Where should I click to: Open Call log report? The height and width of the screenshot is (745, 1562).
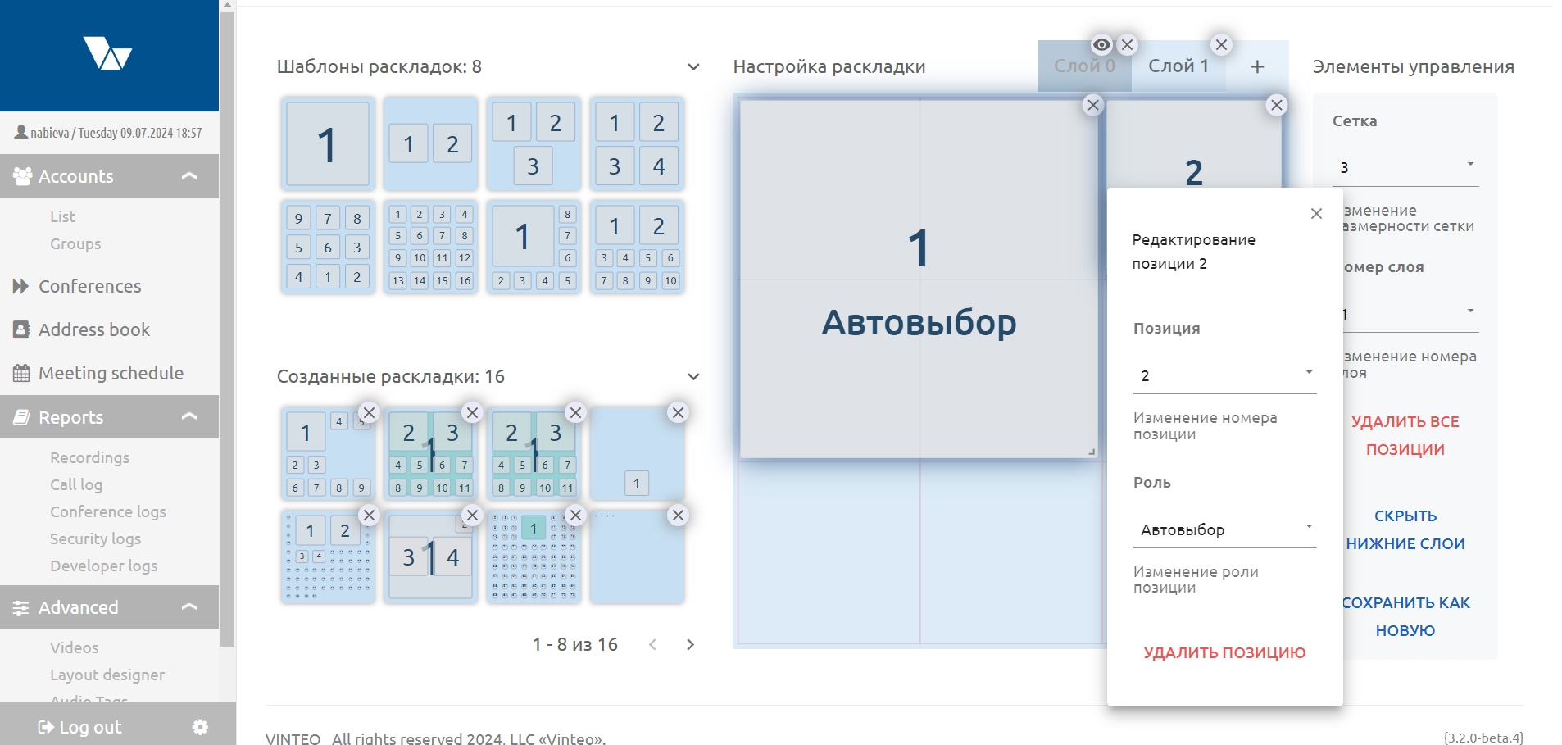point(76,484)
